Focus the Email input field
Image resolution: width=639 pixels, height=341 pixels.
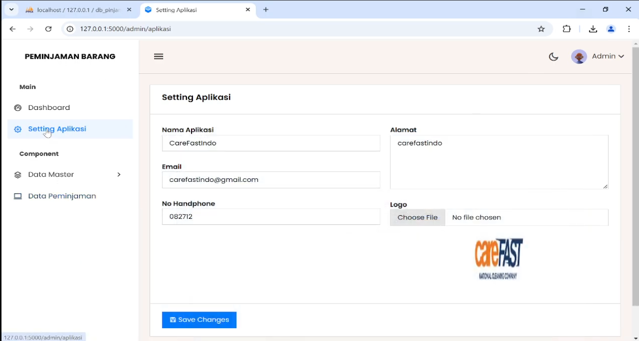pos(271,180)
